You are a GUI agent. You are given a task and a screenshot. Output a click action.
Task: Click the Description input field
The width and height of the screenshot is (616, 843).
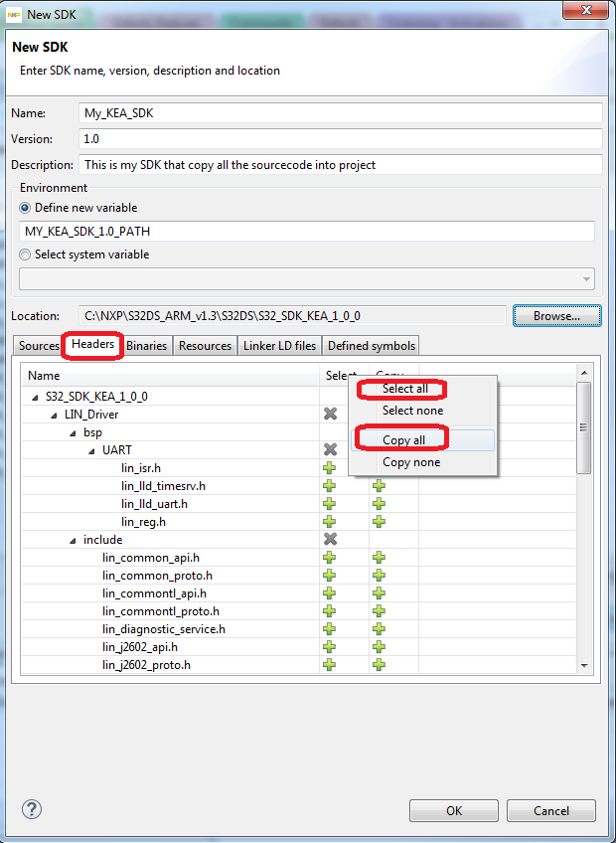point(340,164)
